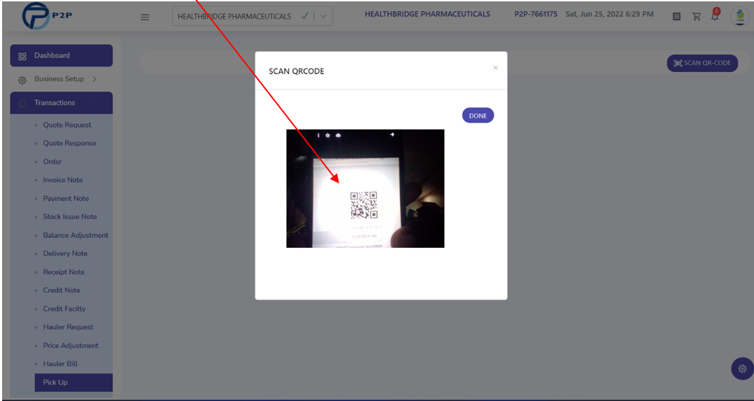Screen dimensions: 754x401
Task: Expand the Business Setup submenu arrow
Action: tap(94, 79)
